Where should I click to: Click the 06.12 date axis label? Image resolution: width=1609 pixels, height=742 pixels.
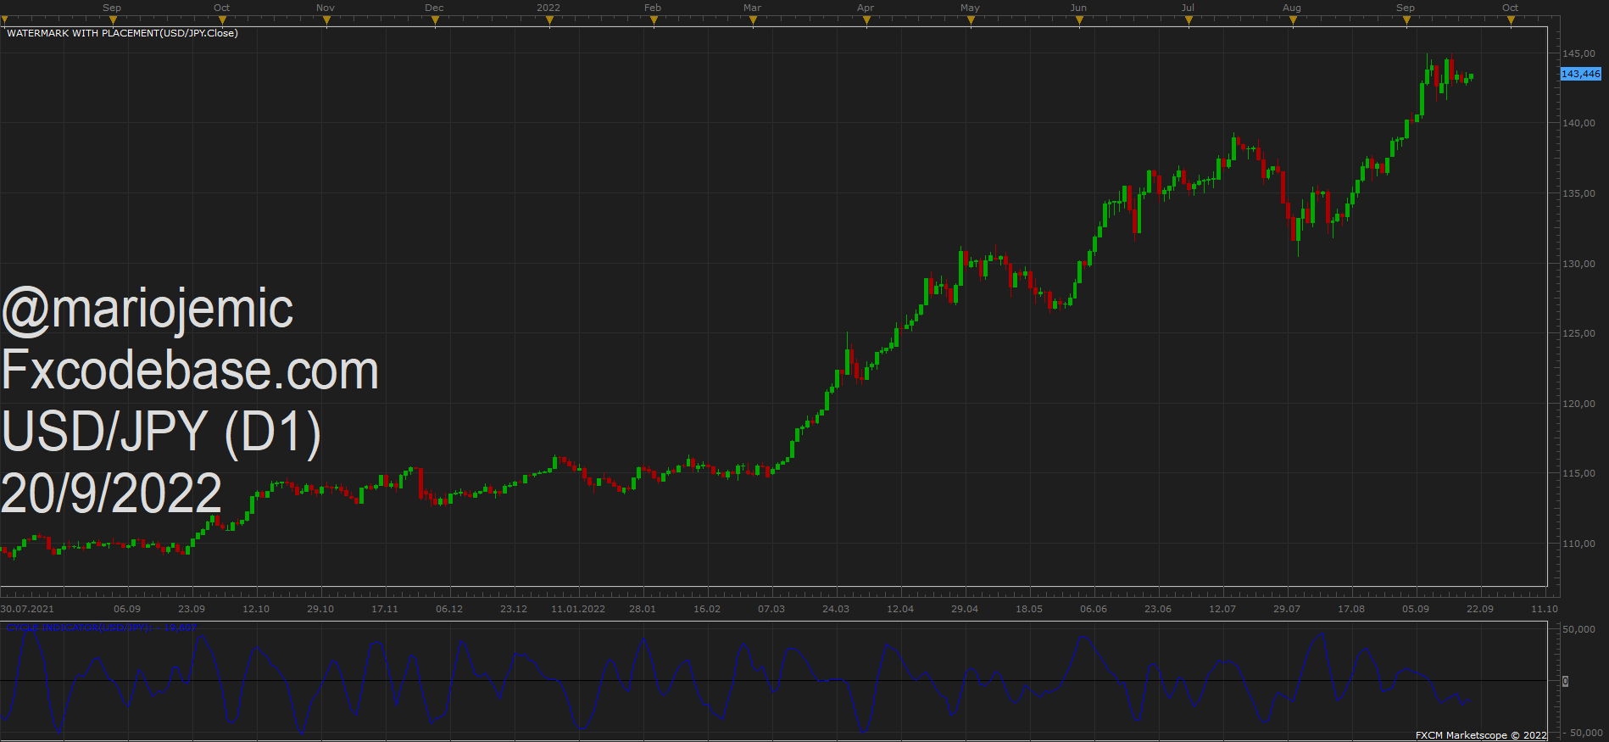pos(449,609)
